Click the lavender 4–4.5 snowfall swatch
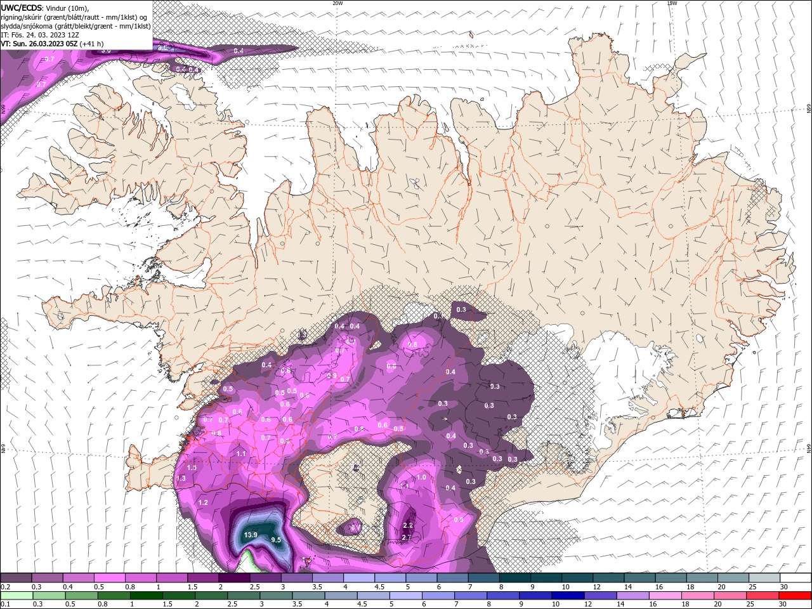 click(358, 578)
